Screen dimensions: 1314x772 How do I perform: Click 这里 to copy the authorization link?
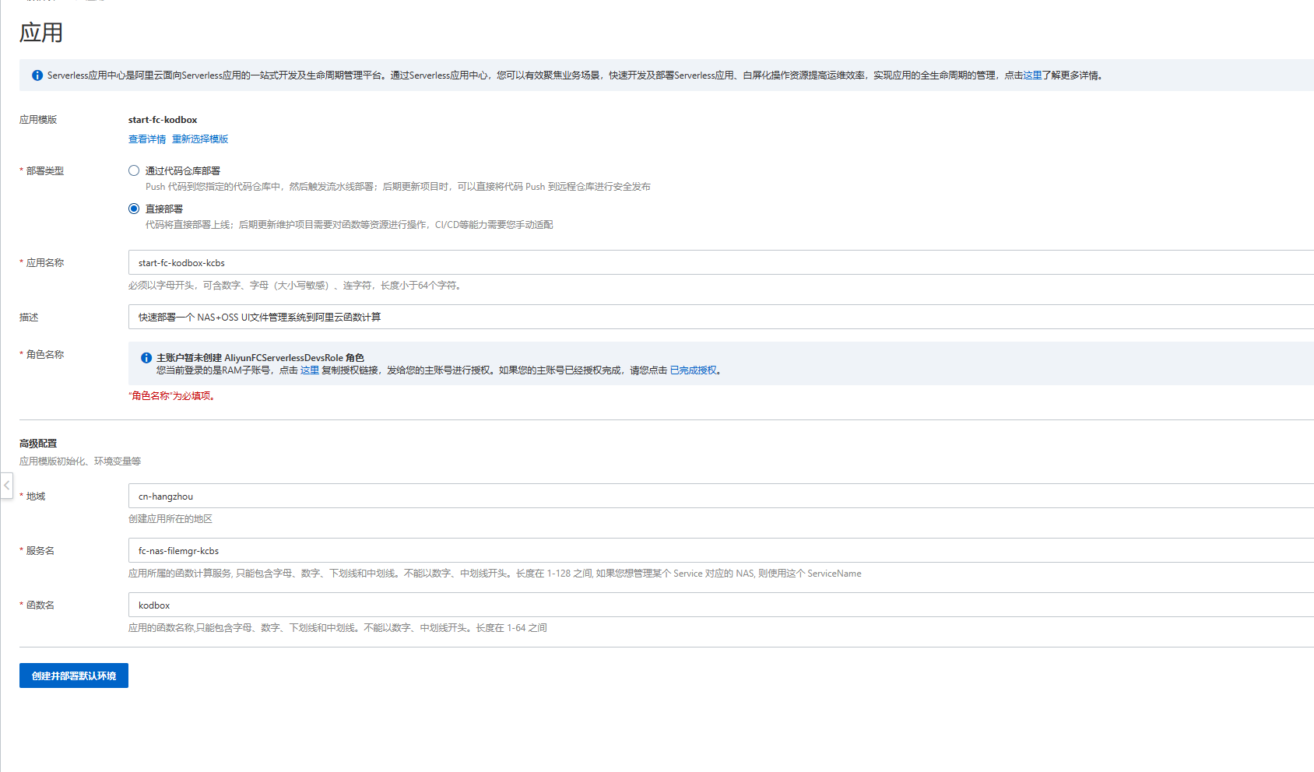[x=309, y=370]
